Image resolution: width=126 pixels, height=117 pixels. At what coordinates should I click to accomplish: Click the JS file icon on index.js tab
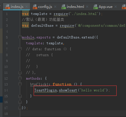(x=8, y=7)
